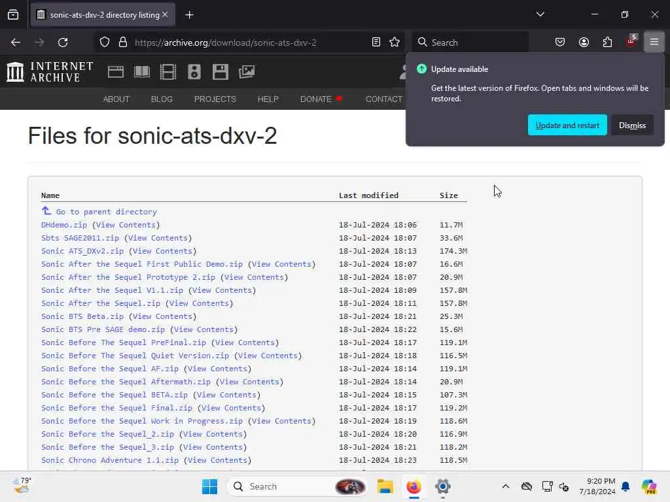The height and width of the screenshot is (502, 670).
Task: Open the extensions puzzle icon
Action: pyautogui.click(x=607, y=42)
